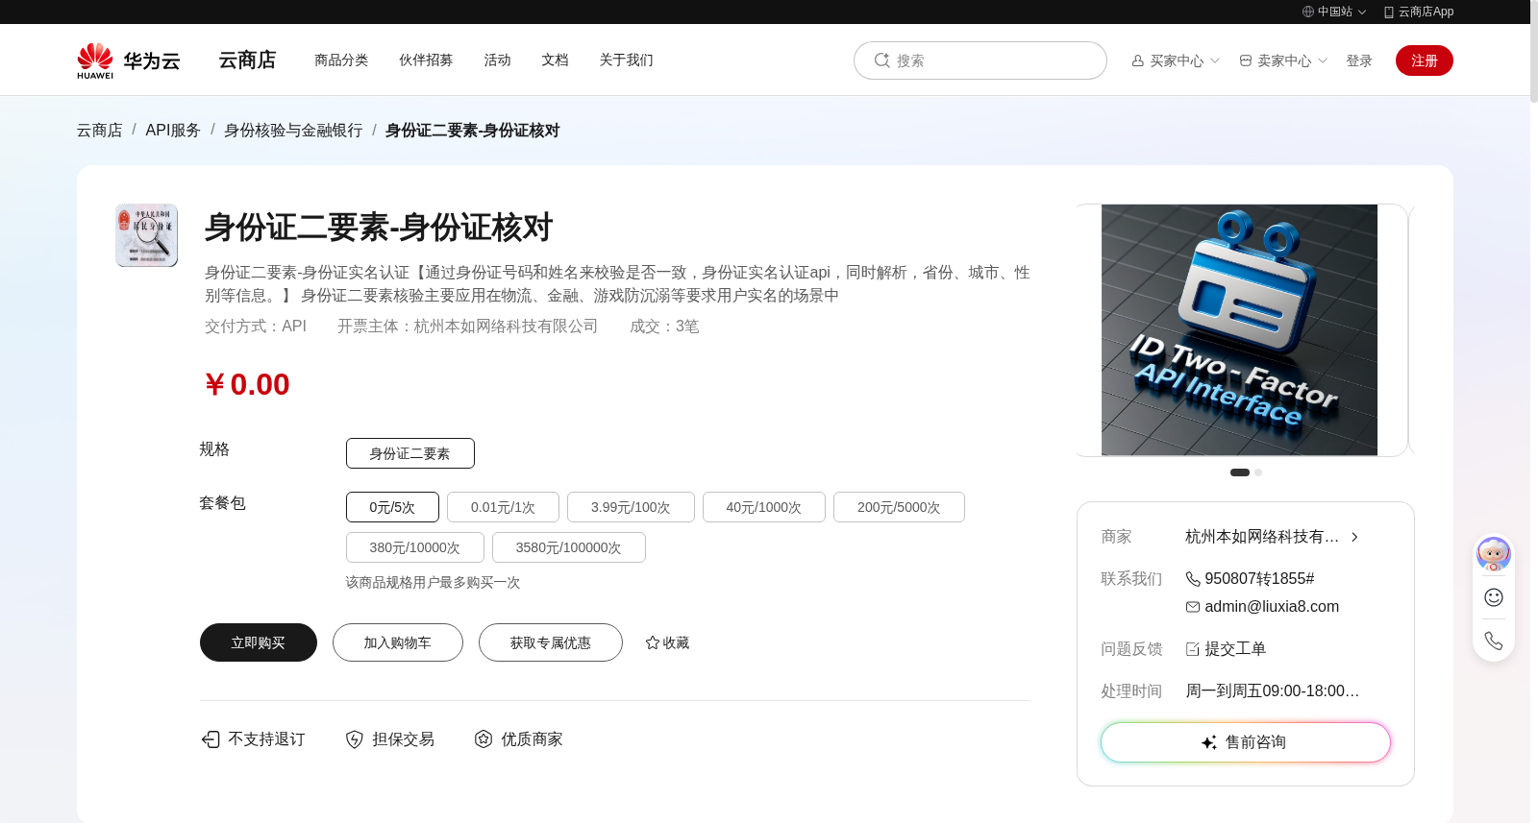This screenshot has width=1538, height=823.
Task: Open the robot assistant avatar on right
Action: [x=1494, y=554]
